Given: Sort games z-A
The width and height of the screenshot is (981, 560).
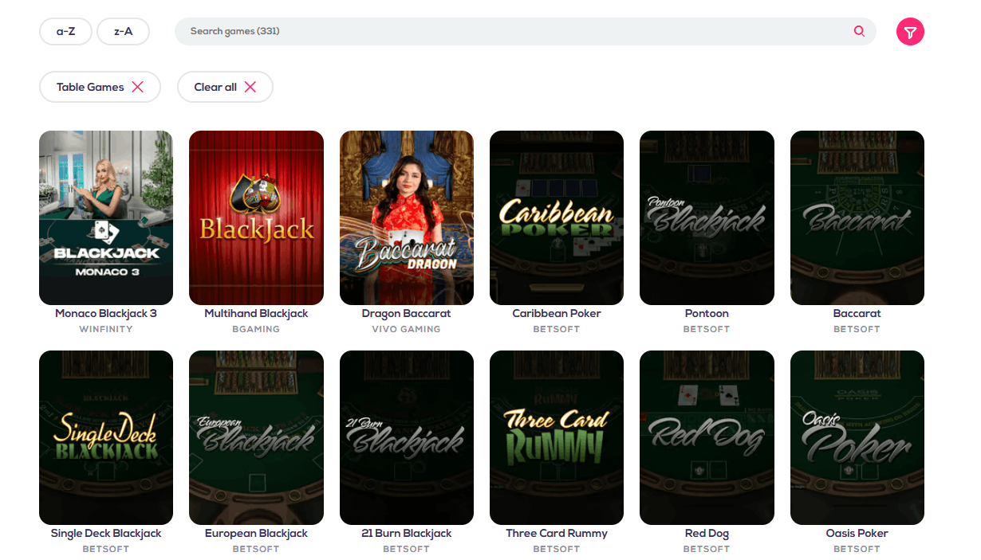Looking at the screenshot, I should [x=123, y=32].
